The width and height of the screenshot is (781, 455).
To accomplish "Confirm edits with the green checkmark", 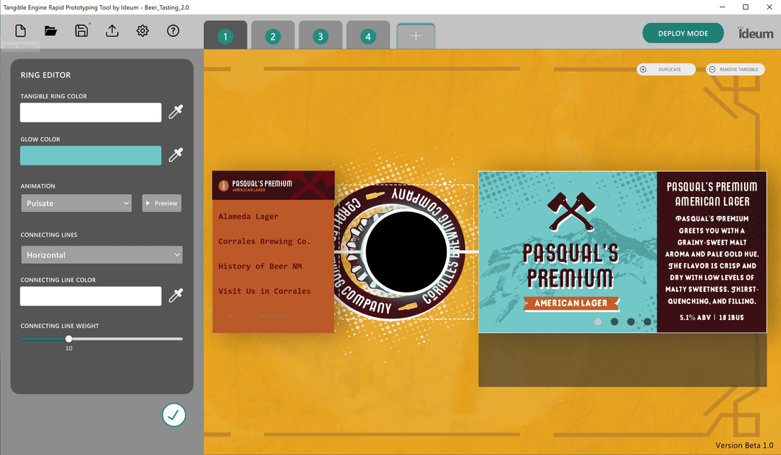I will (174, 415).
